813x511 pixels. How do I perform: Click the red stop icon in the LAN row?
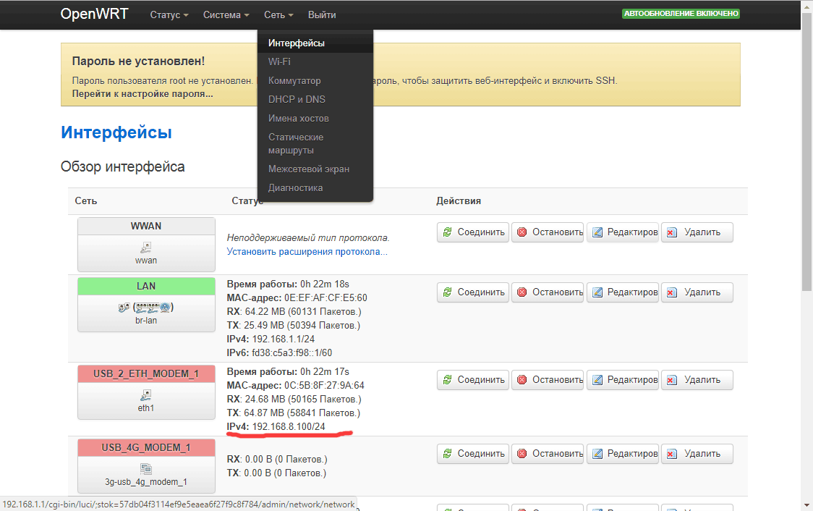coord(522,292)
